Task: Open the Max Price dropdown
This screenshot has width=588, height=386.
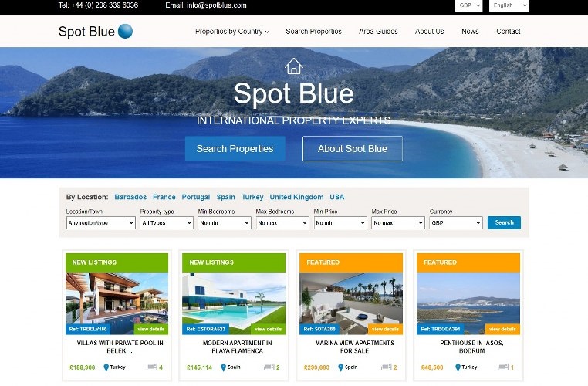Action: click(x=398, y=223)
